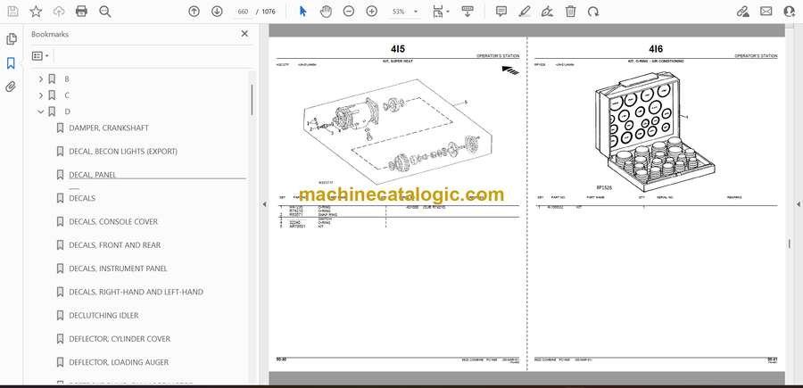Click the Save file icon

point(12,12)
